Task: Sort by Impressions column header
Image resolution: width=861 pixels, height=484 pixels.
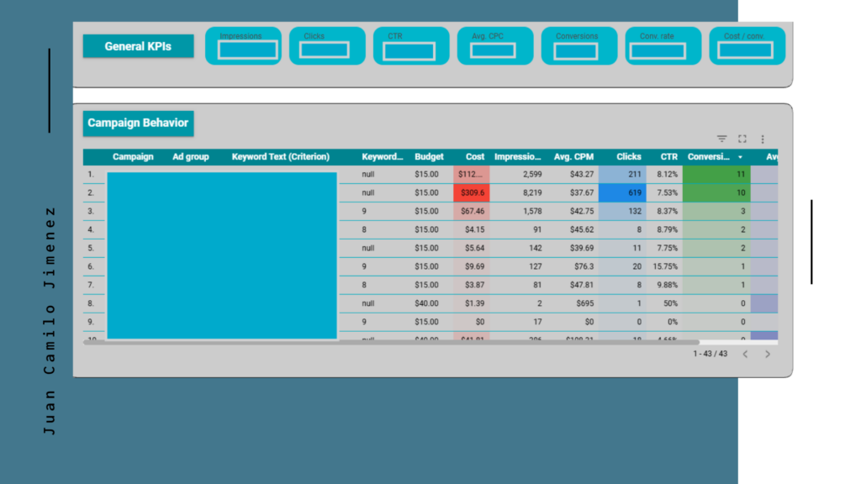Action: pyautogui.click(x=517, y=157)
